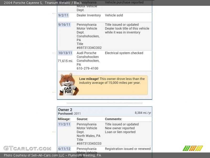Click the 2004 Porsche Cayenne S title text
The image size is (210, 158).
click(23, 3)
